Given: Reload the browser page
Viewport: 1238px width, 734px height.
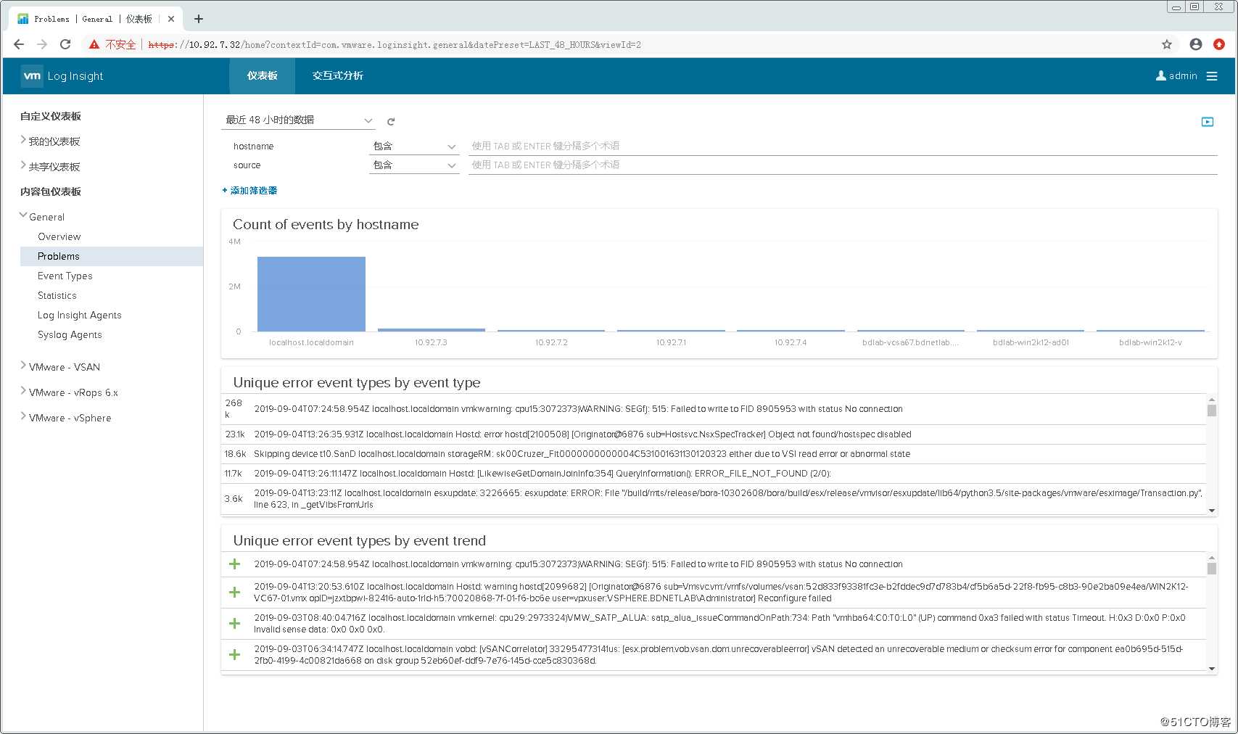Looking at the screenshot, I should point(65,44).
